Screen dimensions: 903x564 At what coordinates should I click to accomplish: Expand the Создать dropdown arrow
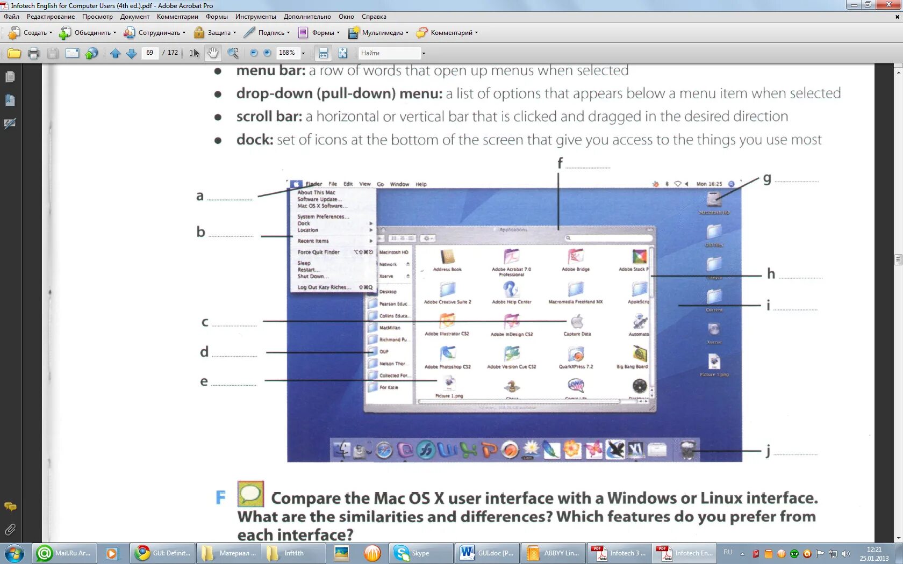tap(51, 33)
